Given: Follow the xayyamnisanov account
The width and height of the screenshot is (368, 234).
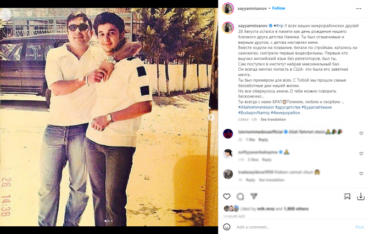Looking at the screenshot, I should click(278, 8).
